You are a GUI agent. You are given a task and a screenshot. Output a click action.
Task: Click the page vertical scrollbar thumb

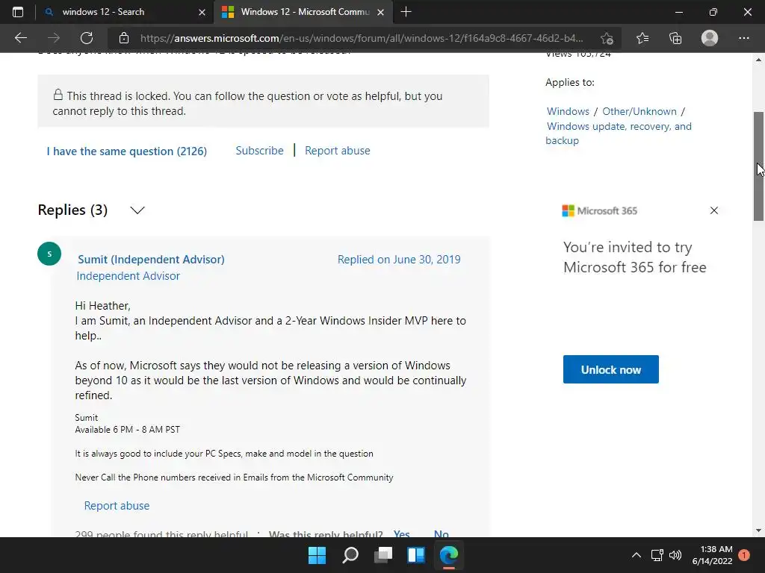point(759,166)
